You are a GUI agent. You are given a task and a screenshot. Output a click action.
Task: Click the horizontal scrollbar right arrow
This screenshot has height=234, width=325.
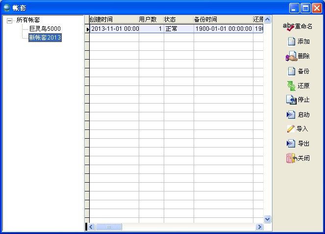[x=259, y=227]
